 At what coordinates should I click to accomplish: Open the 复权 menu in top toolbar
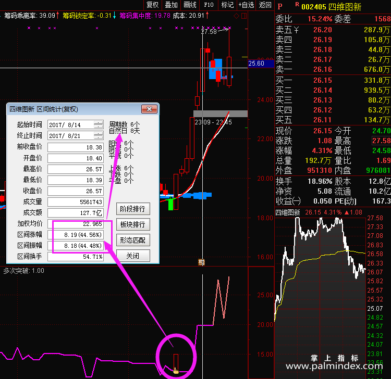pos(152,5)
